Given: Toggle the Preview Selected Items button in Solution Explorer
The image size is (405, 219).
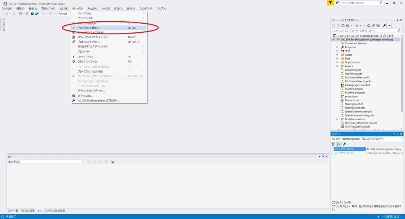Looking at the screenshot, I should click(x=389, y=26).
